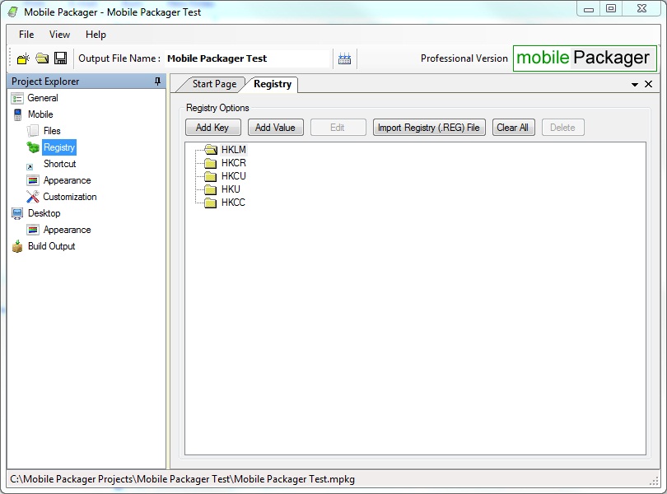This screenshot has width=667, height=494.
Task: Click the Output File Name text field
Action: click(248, 58)
